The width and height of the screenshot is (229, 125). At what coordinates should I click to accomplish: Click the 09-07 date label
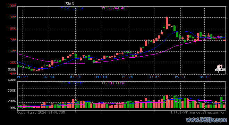[154, 77]
